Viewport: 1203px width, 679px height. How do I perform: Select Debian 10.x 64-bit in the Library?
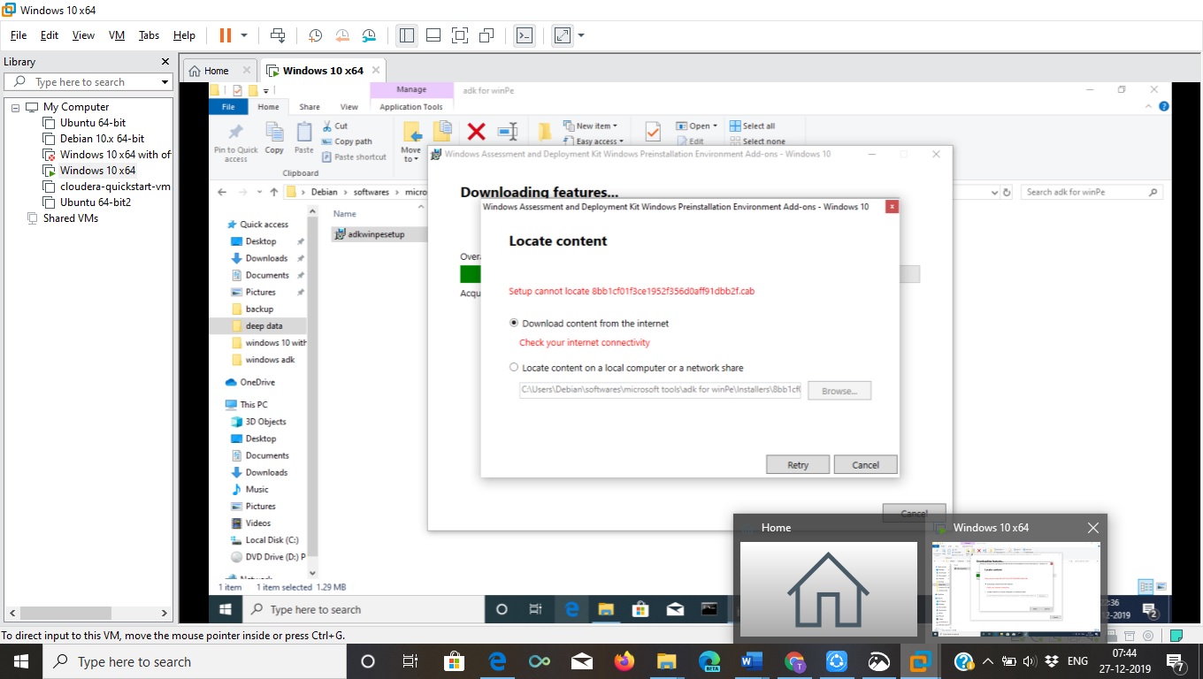(102, 139)
